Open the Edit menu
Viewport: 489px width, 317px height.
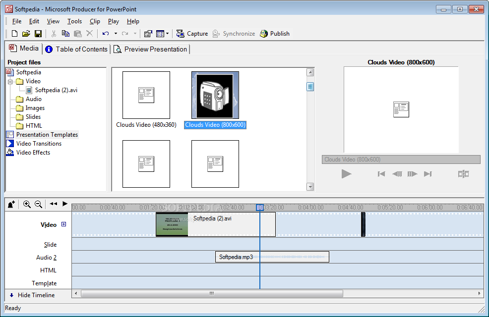(34, 21)
